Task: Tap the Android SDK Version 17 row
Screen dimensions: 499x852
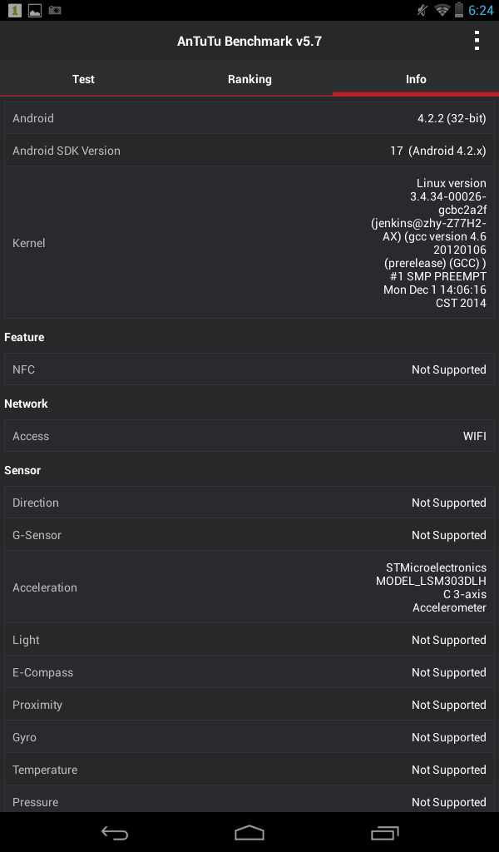Action: click(x=249, y=151)
